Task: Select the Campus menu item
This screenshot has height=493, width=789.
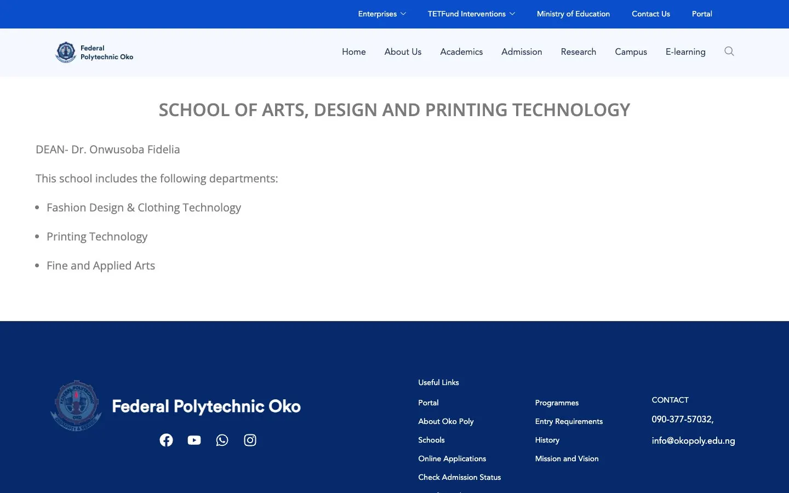Action: pos(631,51)
